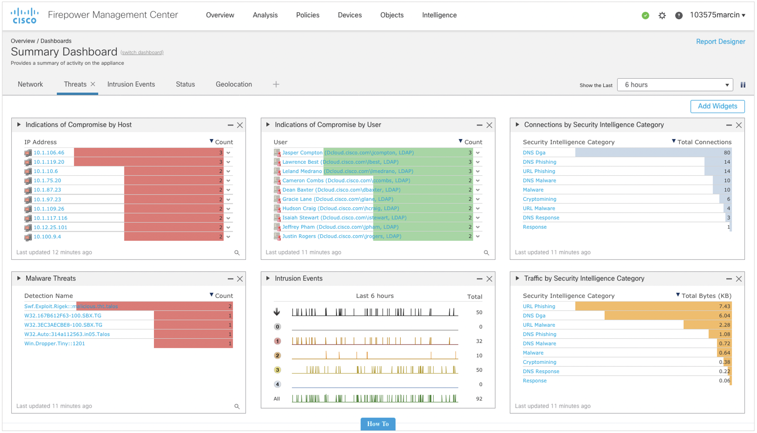Open DNS Dga in Connections widget
The height and width of the screenshot is (433, 757).
coord(534,152)
